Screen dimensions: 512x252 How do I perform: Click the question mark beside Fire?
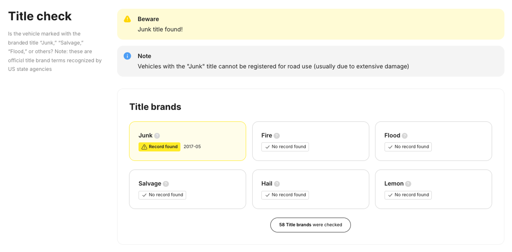(x=277, y=136)
